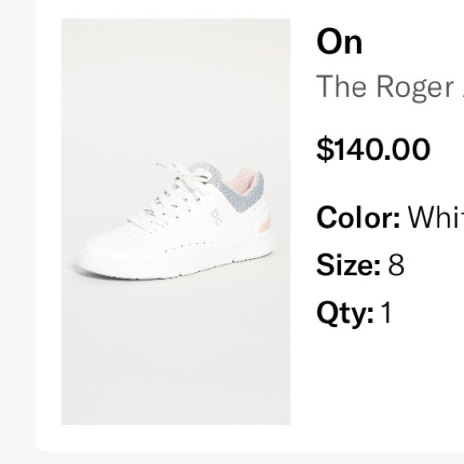Open The Roger product title link
464x464 pixels.
390,86
